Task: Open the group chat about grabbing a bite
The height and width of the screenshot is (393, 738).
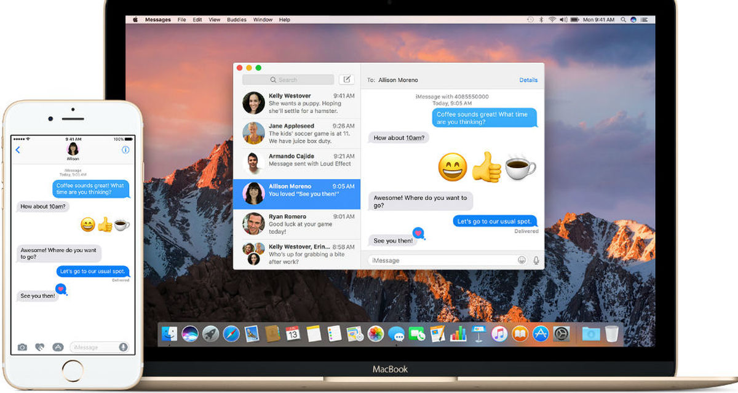Action: [296, 253]
